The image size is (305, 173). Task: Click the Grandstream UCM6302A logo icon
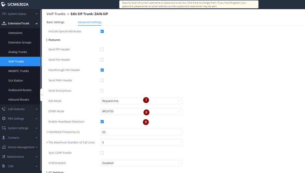tap(4, 5)
